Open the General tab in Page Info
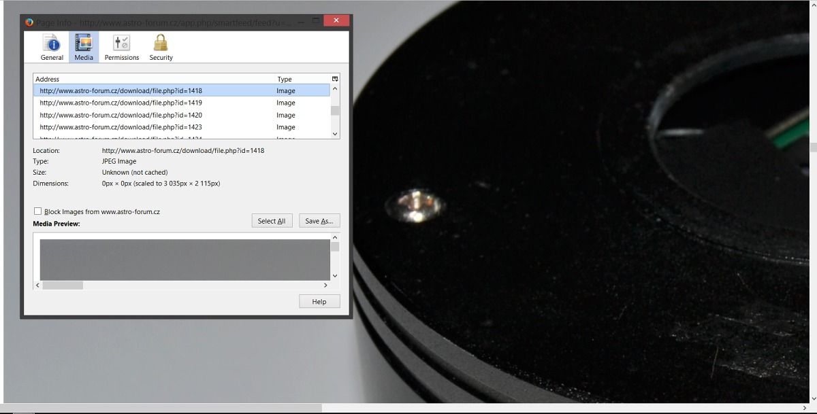Viewport: 817px width, 414px height. [x=52, y=48]
